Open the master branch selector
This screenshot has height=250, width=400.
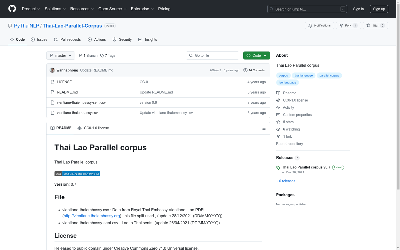click(61, 55)
